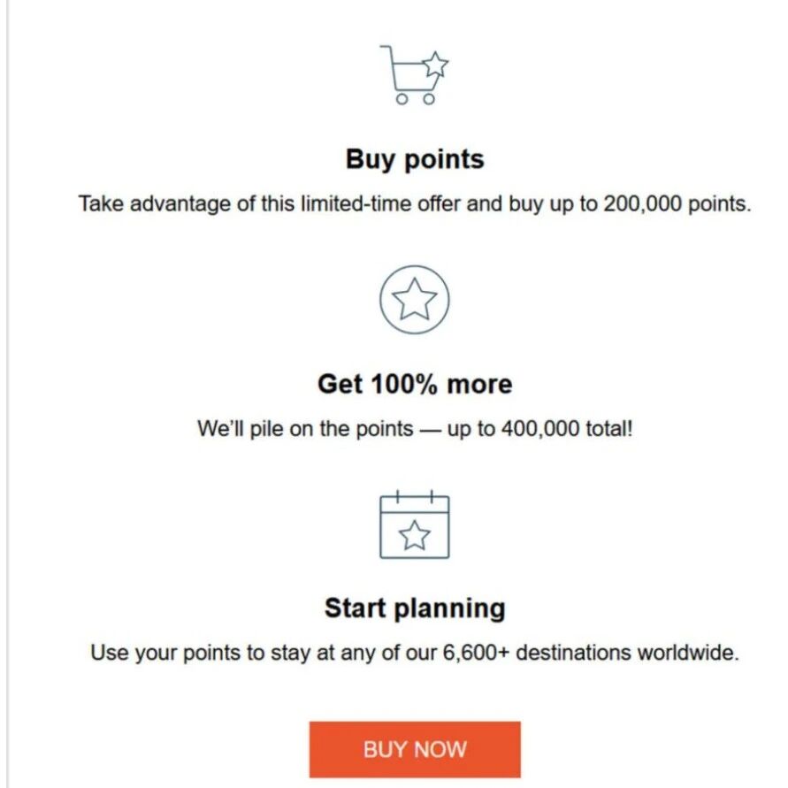The image size is (788, 788).
Task: Click the gray vertical border line at left
Action: pyautogui.click(x=8, y=394)
